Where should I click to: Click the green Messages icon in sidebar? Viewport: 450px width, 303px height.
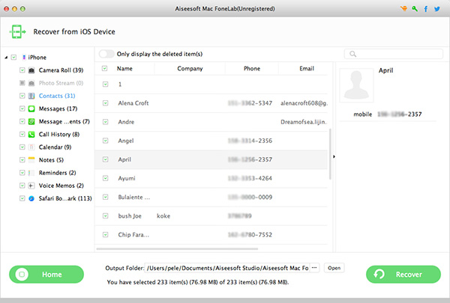(x=31, y=108)
